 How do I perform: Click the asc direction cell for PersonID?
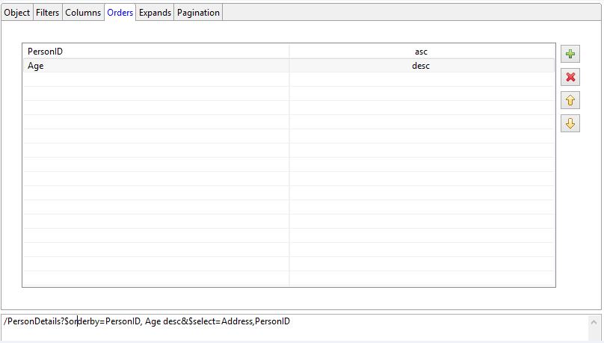422,52
